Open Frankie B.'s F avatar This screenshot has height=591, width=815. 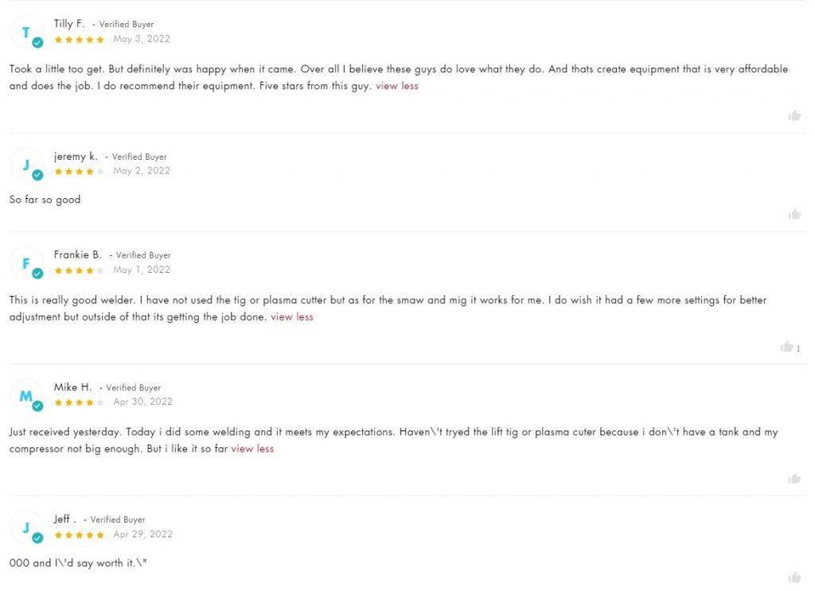click(x=26, y=263)
